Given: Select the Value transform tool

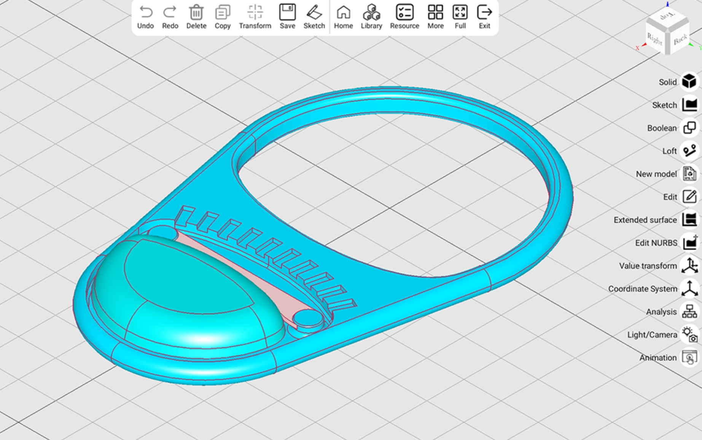Looking at the screenshot, I should 689,266.
